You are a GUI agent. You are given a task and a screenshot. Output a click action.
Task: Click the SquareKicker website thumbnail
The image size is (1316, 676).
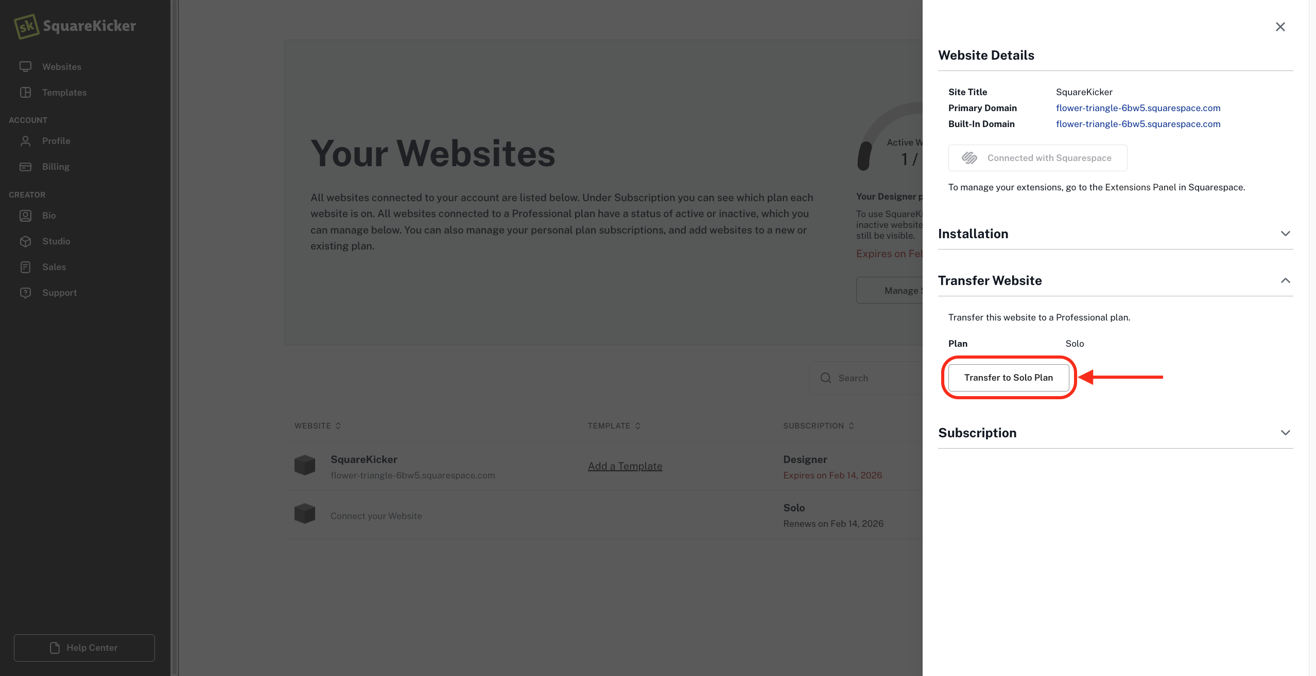[304, 466]
